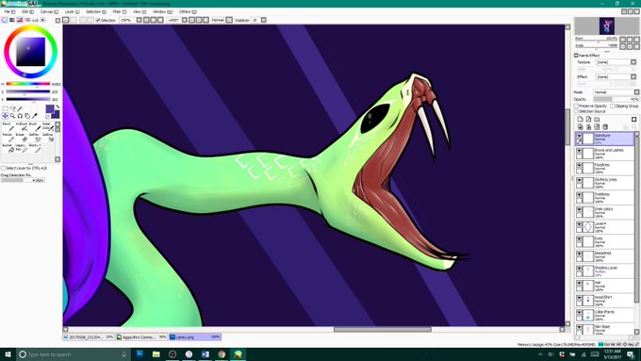Click the navigator thumbnail preview
This screenshot has width=641, height=361.
click(x=607, y=26)
